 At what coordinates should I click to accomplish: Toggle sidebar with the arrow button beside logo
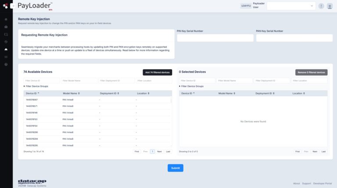pos(13,6)
